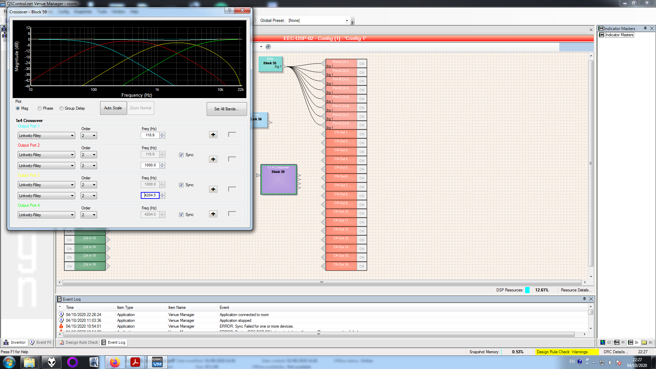
Task: Open Output Port 3 upper filter type dropdown
Action: pyautogui.click(x=46, y=185)
